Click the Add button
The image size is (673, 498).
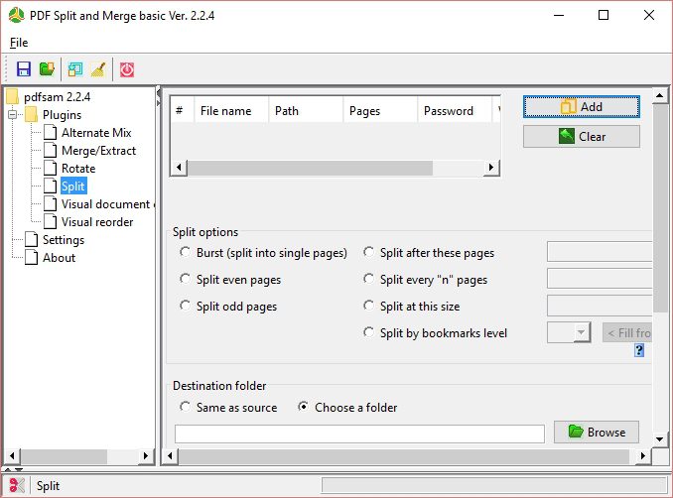coord(581,106)
